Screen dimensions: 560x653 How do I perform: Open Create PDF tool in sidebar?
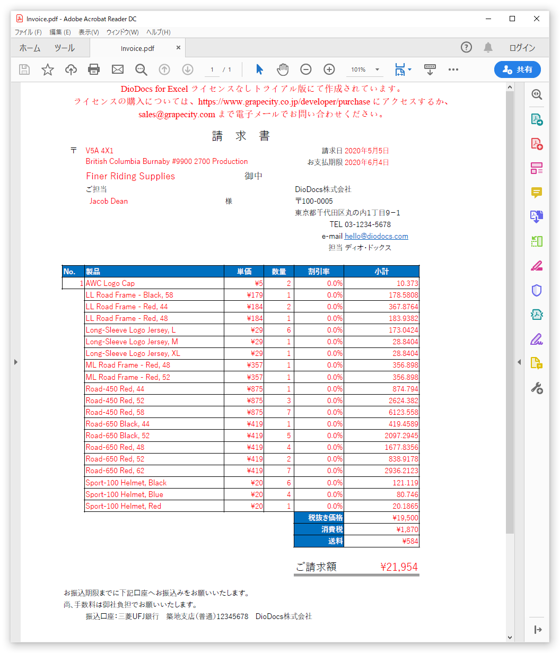(537, 144)
